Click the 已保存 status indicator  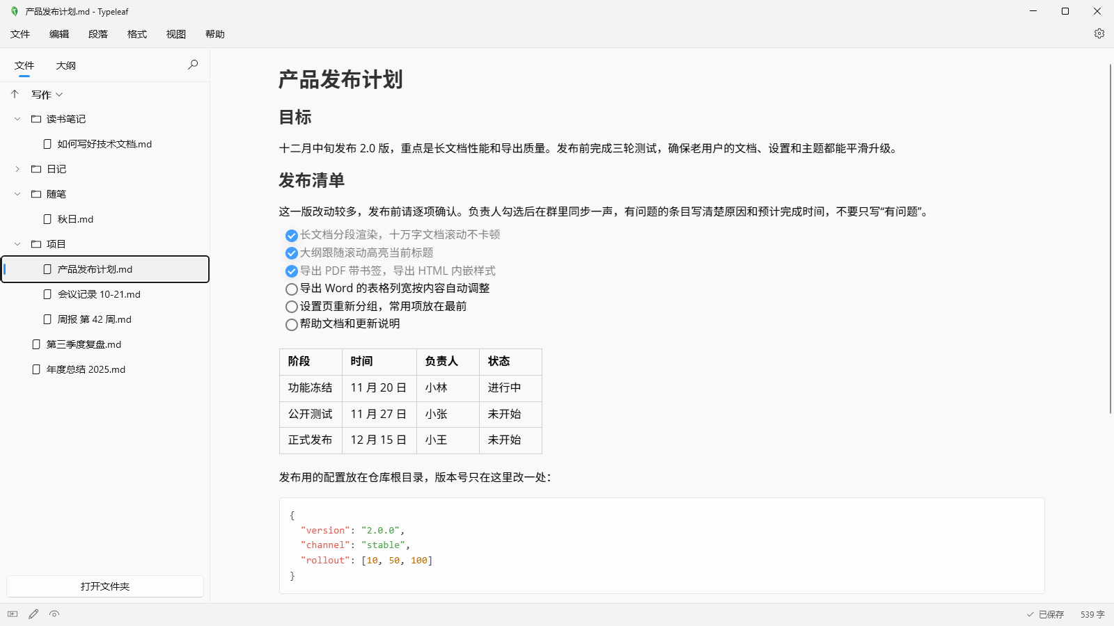click(x=1045, y=614)
